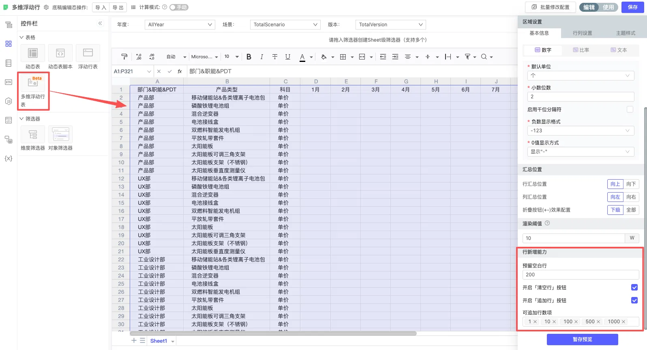Collapse the 控件栏 panel
Screen dimensions: 647x350
(x=100, y=23)
